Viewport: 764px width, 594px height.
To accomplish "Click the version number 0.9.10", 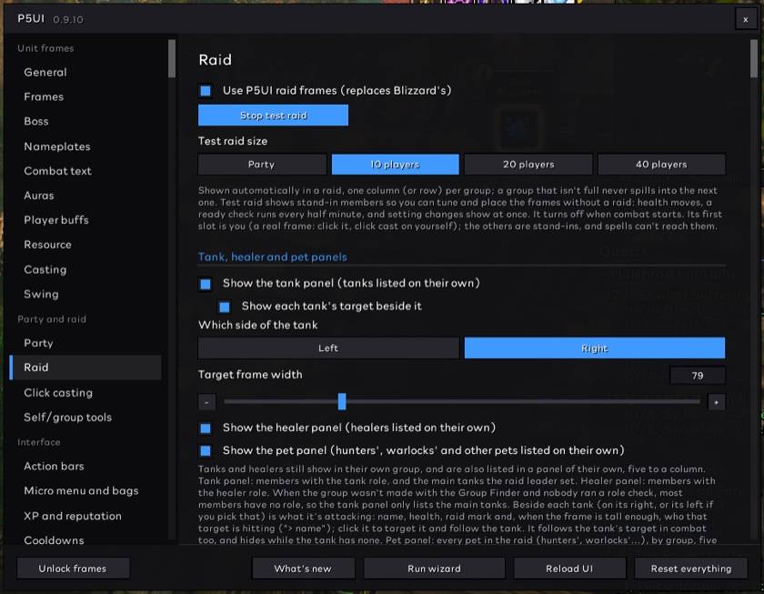I will pos(68,19).
